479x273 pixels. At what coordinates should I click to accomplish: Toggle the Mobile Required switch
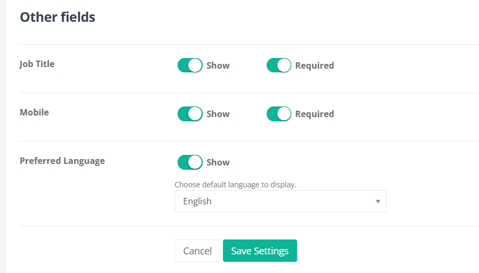coord(279,114)
